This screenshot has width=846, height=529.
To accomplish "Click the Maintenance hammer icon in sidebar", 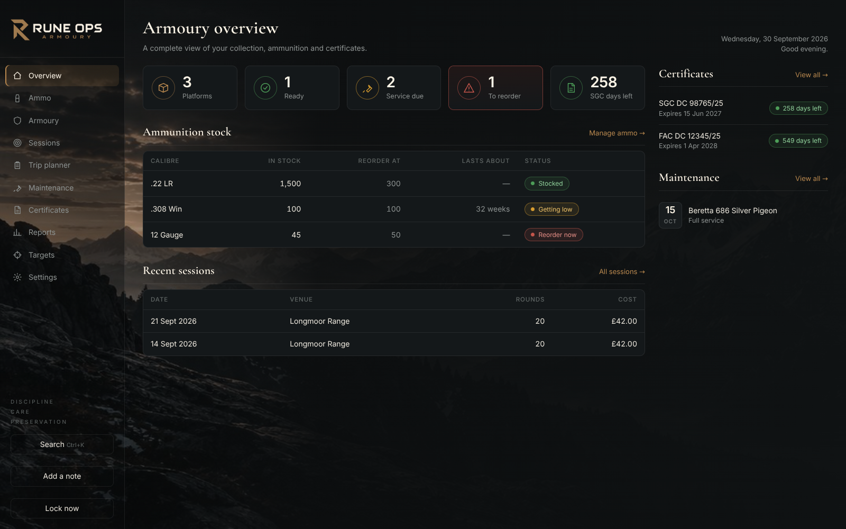I will tap(17, 188).
